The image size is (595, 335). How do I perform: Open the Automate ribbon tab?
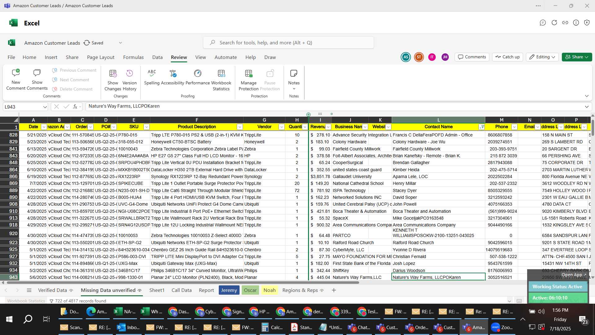[226, 57]
